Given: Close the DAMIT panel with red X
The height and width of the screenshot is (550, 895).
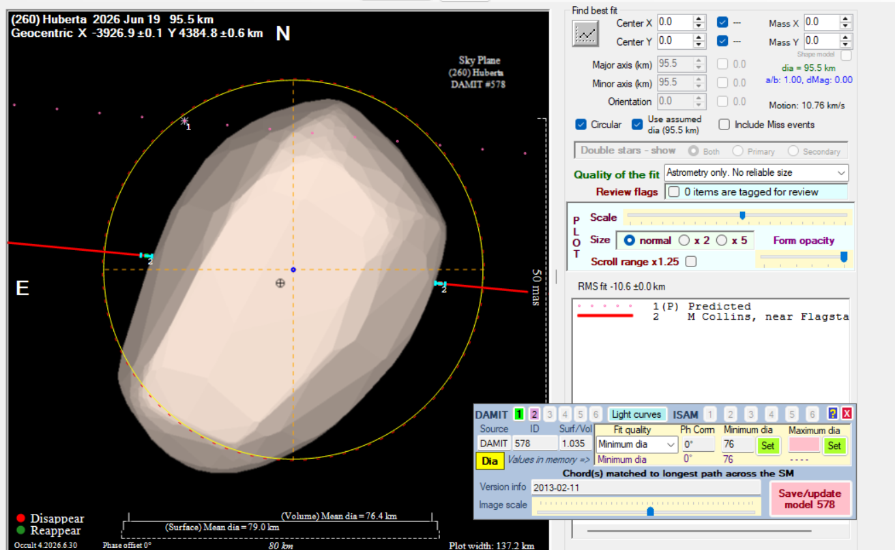Looking at the screenshot, I should [847, 414].
